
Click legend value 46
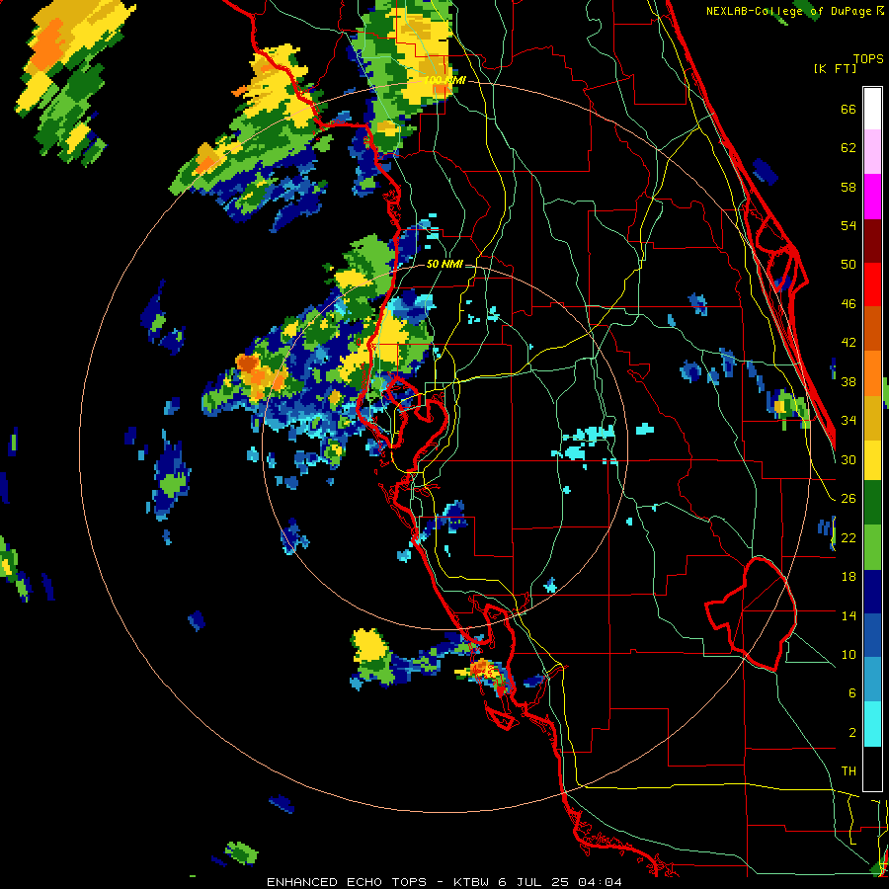[849, 303]
